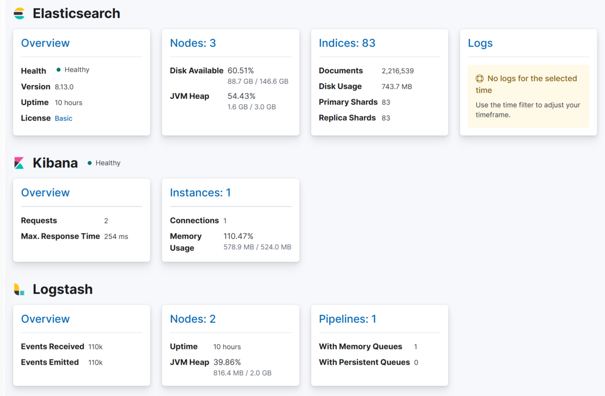Click the Logstash logo icon
Image resolution: width=605 pixels, height=396 pixels.
[x=19, y=289]
